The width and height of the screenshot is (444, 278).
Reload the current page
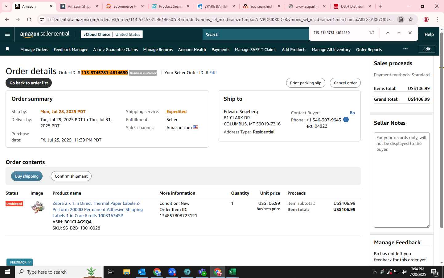coord(29,19)
